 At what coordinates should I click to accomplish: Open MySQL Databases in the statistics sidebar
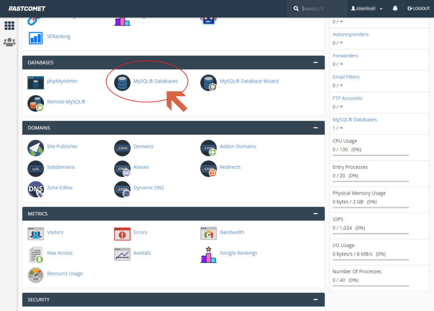click(355, 119)
